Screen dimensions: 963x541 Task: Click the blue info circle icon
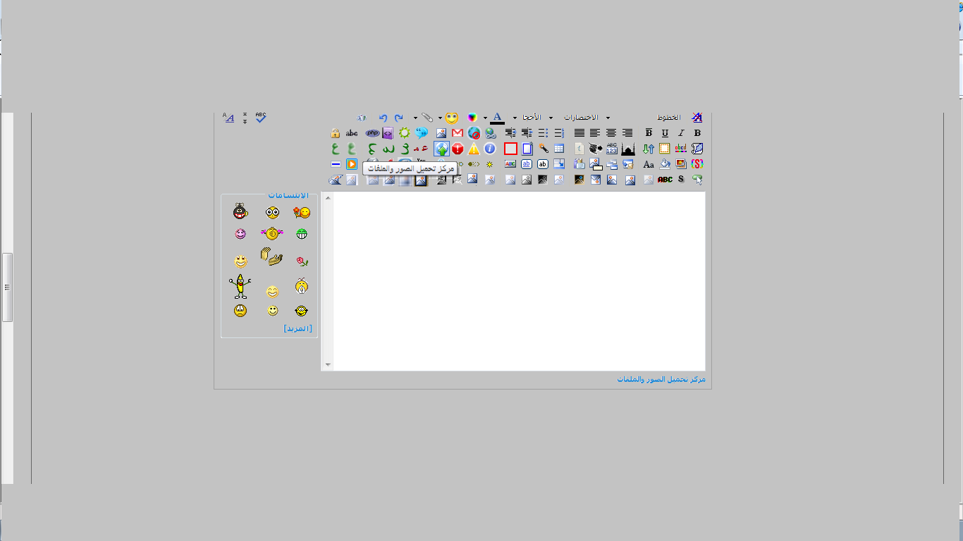490,149
